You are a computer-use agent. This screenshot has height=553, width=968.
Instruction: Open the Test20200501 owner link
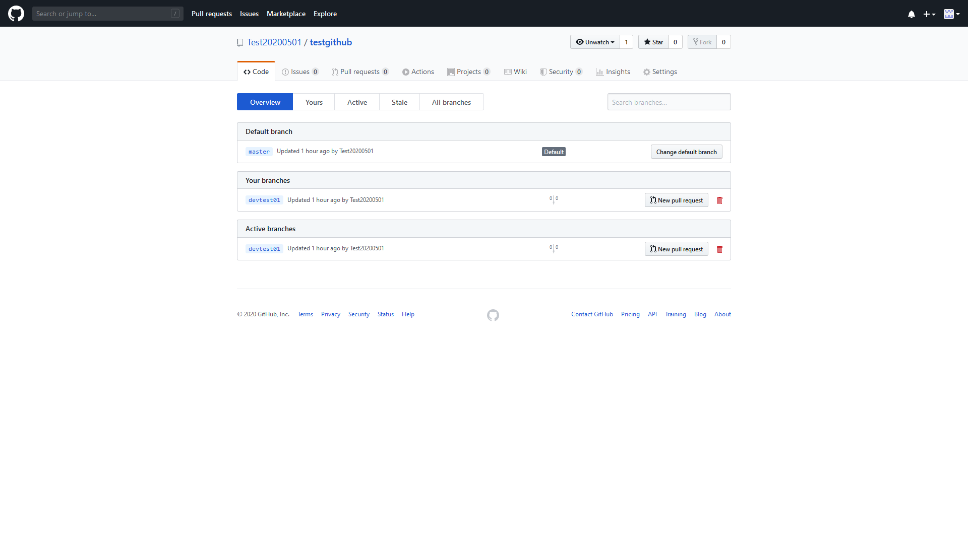pos(274,42)
